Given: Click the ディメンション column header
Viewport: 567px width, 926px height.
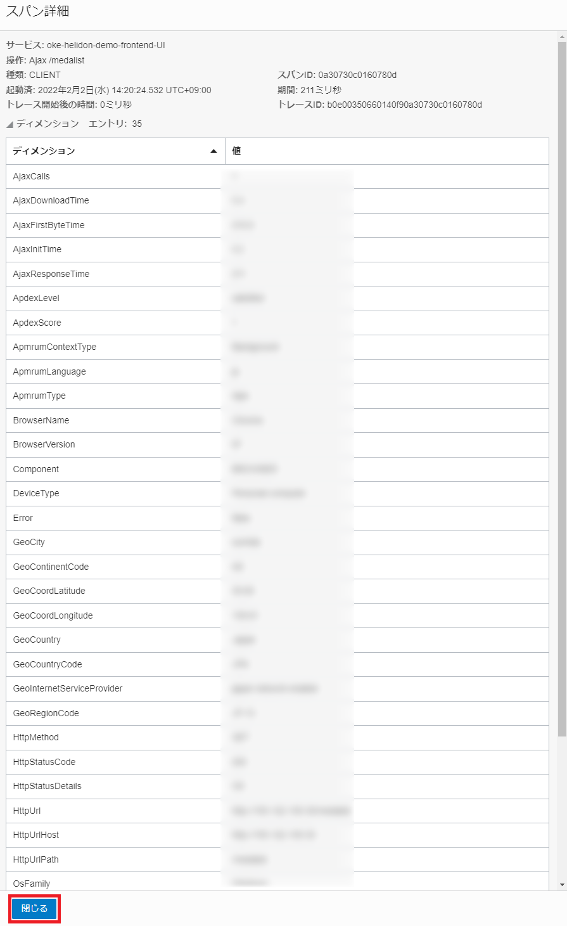Looking at the screenshot, I should pyautogui.click(x=44, y=151).
